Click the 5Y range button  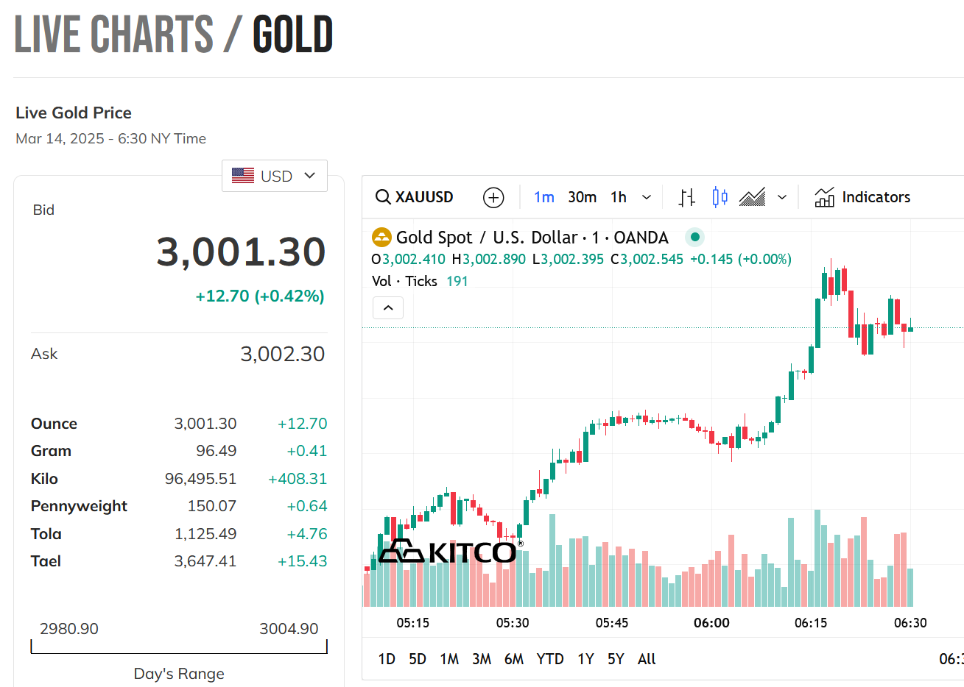click(x=616, y=659)
